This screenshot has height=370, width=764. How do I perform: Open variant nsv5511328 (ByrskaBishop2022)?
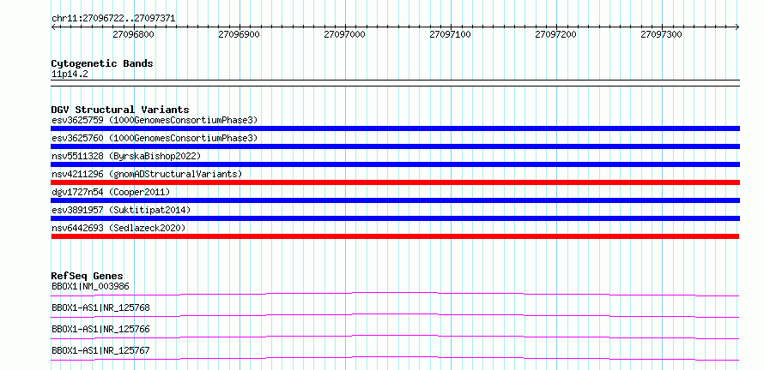126,156
